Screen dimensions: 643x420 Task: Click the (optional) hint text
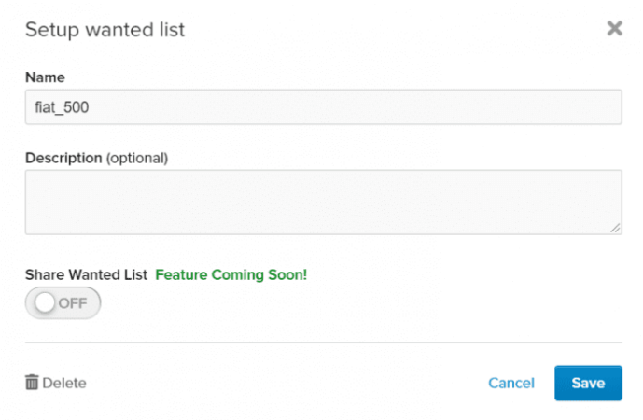point(137,159)
